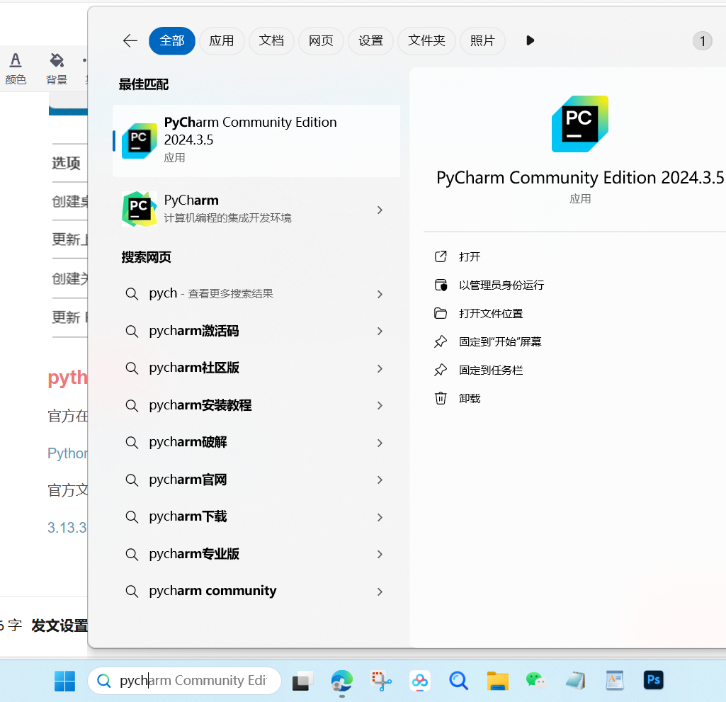
Task: Expand chevron next to pycharm激活码
Action: click(x=380, y=331)
